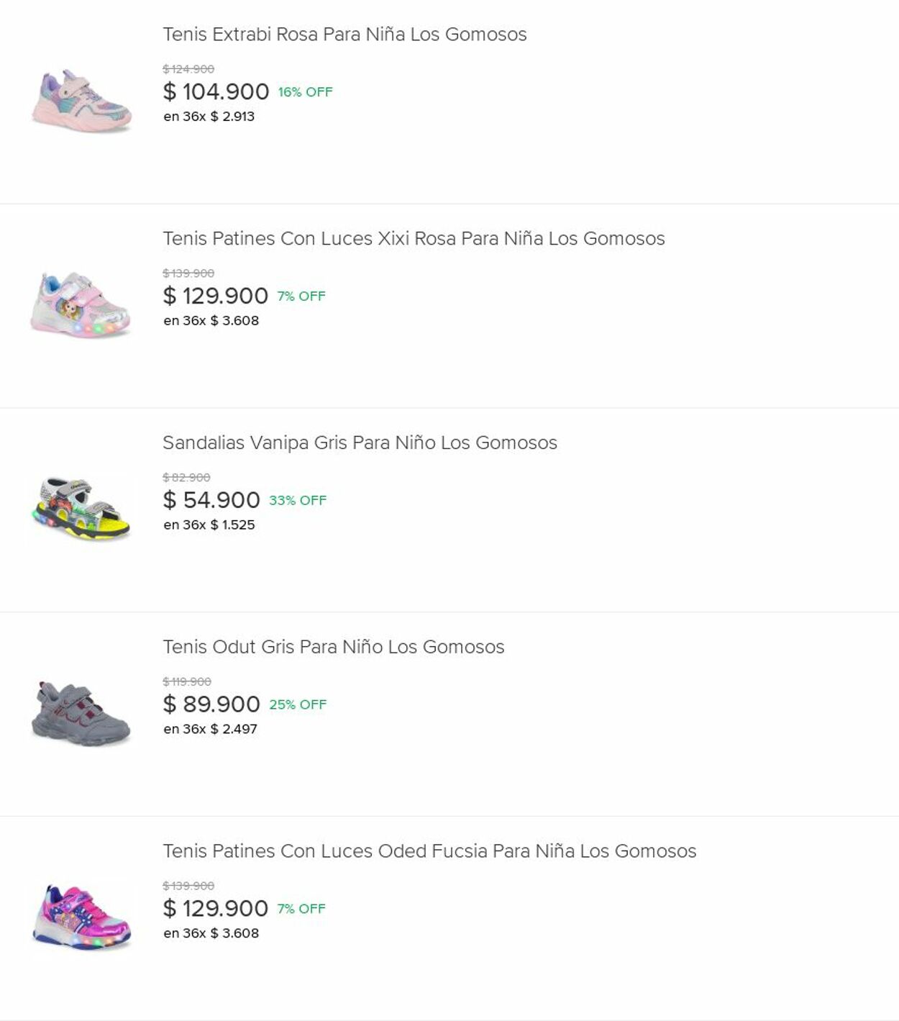The height and width of the screenshot is (1021, 899).
Task: Open Tenis Patines Con Luces Xixi Rosa
Action: coord(414,239)
